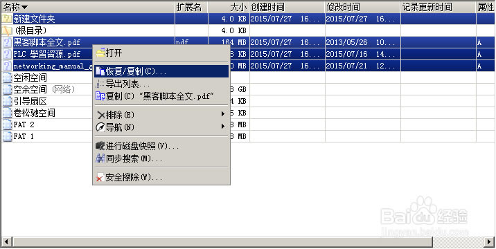This screenshot has height=249, width=496.
Task: Toggle sort arrow on 名称 column
Action: point(24,8)
